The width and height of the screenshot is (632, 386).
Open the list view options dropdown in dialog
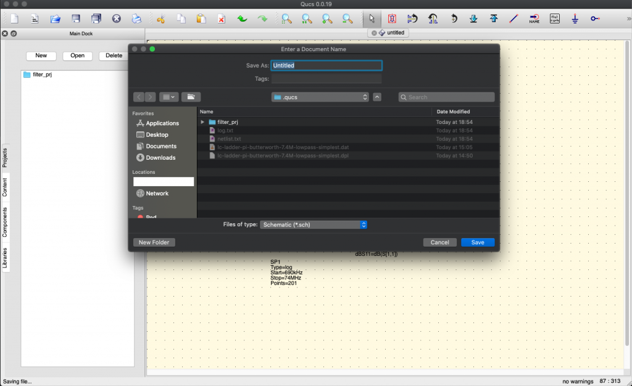[x=169, y=97]
